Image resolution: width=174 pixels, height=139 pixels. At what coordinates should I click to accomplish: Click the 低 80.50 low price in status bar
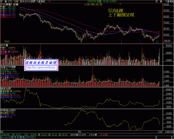point(63,135)
